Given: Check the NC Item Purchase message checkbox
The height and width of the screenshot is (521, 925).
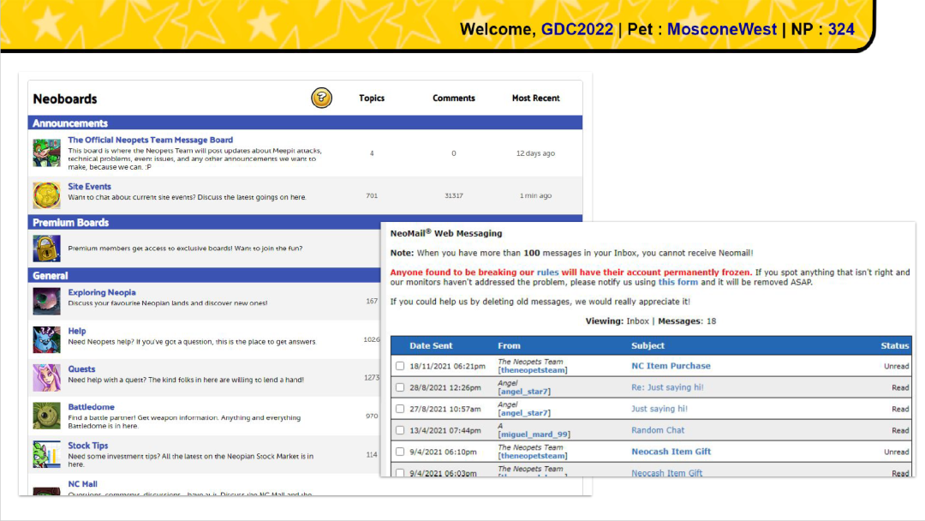Looking at the screenshot, I should (400, 366).
